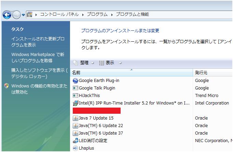Select Java(TM) 6 Update 22 entry
This screenshot has height=152, width=233.
(x=101, y=126)
